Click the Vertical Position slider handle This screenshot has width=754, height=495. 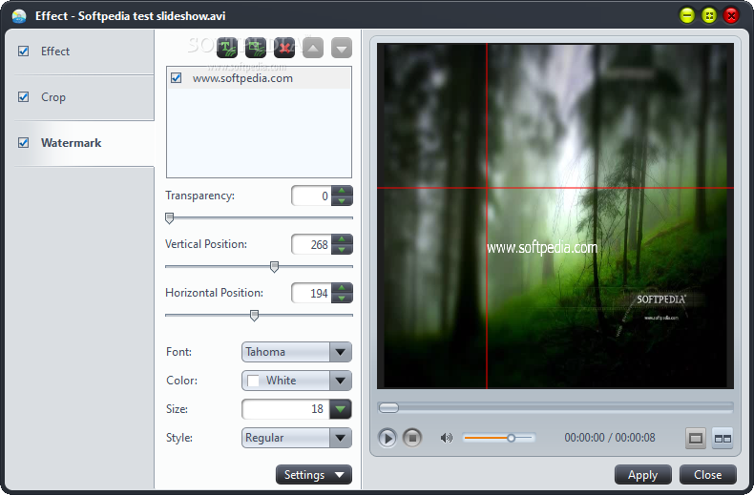pos(274,267)
